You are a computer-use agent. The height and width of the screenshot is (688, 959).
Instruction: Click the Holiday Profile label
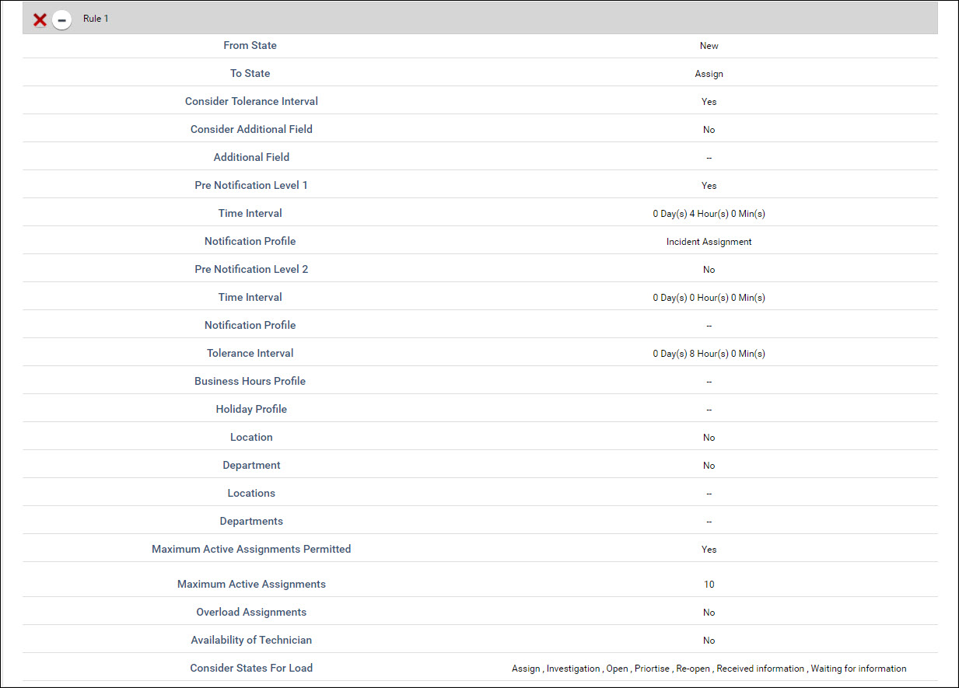pyautogui.click(x=251, y=410)
